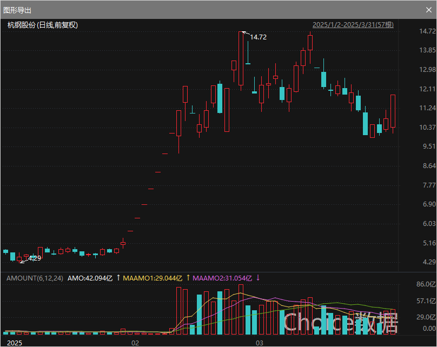Click the 2025 time axis label
Image resolution: width=437 pixels, height=347 pixels.
[15, 343]
